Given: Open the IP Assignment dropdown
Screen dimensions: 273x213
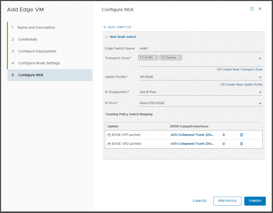Looking at the screenshot, I should coord(260,92).
